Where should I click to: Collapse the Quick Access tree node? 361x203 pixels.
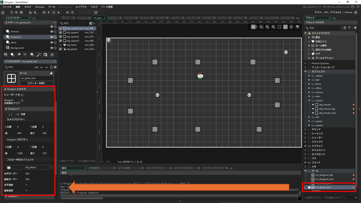tap(305, 33)
